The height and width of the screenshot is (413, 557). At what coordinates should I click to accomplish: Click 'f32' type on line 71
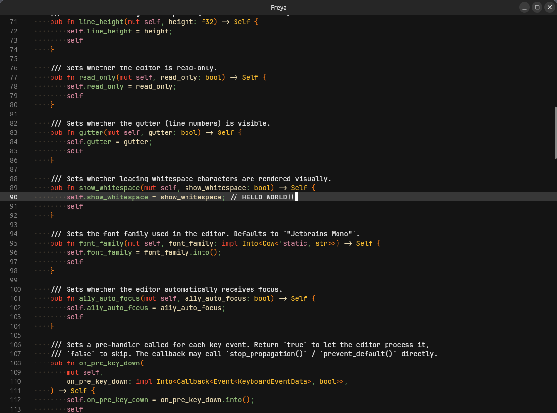207,22
